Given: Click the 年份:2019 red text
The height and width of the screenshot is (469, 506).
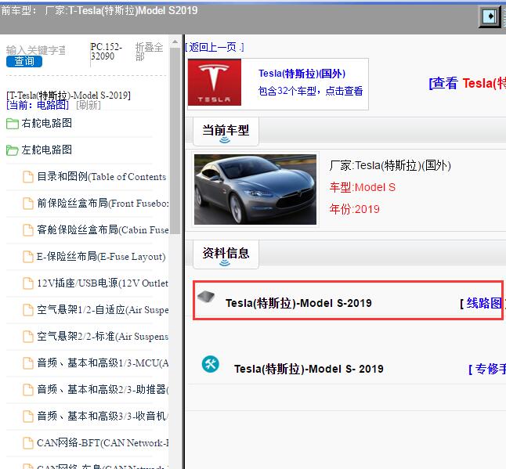Looking at the screenshot, I should click(x=354, y=209).
